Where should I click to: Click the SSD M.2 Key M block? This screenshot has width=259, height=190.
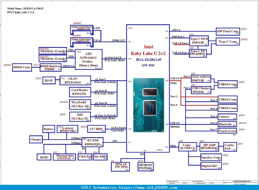pos(80,117)
